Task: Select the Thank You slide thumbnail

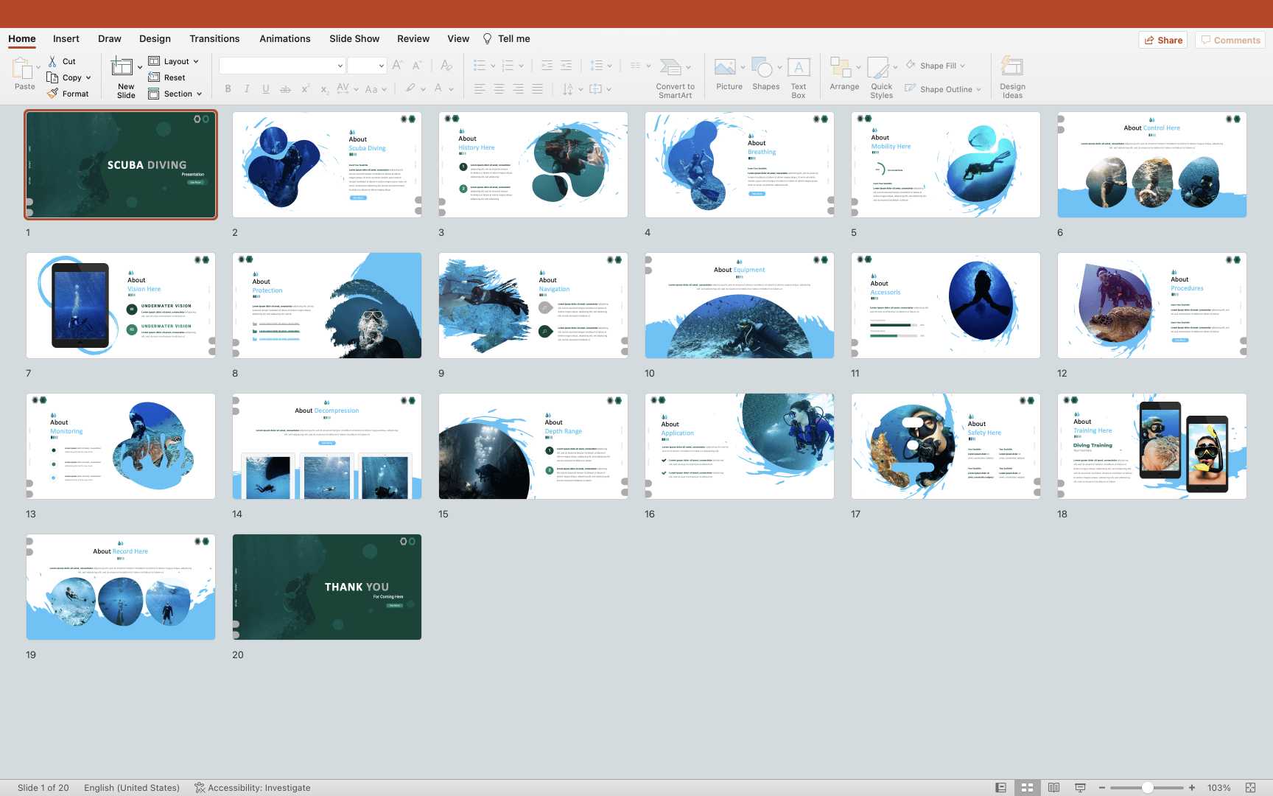Action: pyautogui.click(x=327, y=587)
